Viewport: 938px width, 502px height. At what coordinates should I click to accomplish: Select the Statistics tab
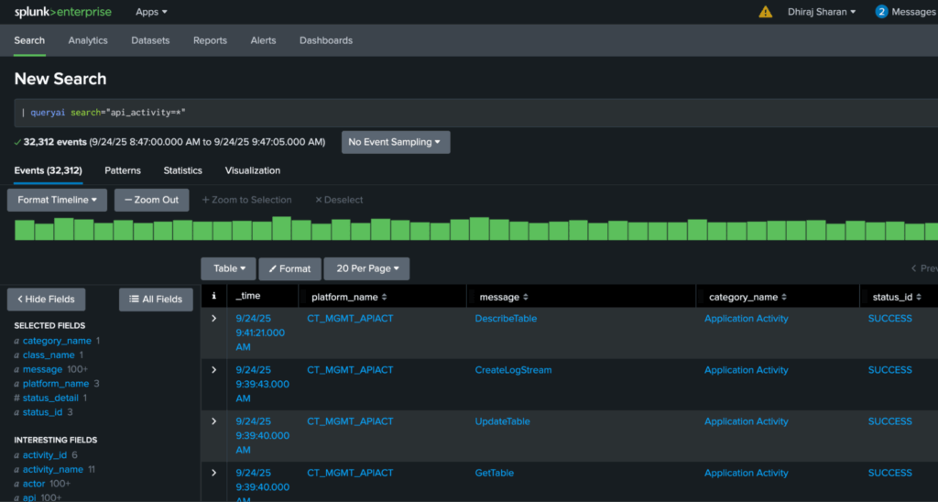click(182, 170)
